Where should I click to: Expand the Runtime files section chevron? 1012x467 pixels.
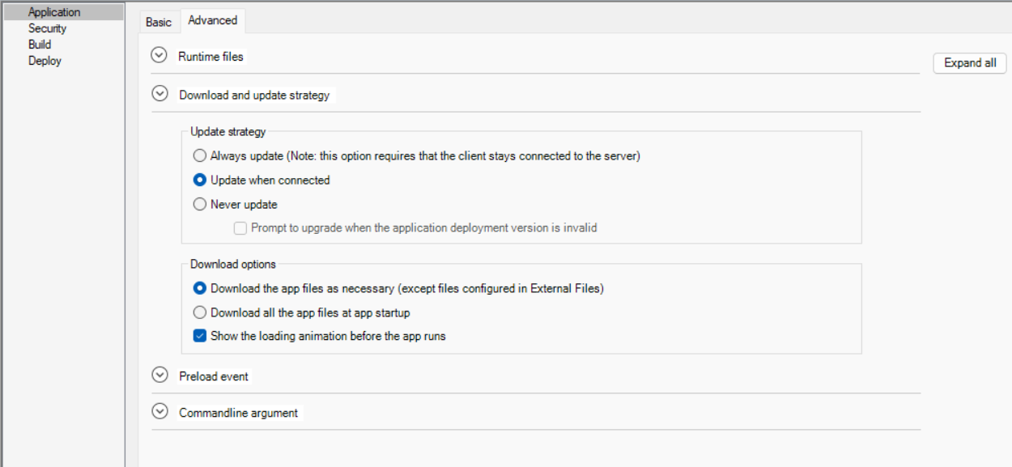click(x=159, y=56)
